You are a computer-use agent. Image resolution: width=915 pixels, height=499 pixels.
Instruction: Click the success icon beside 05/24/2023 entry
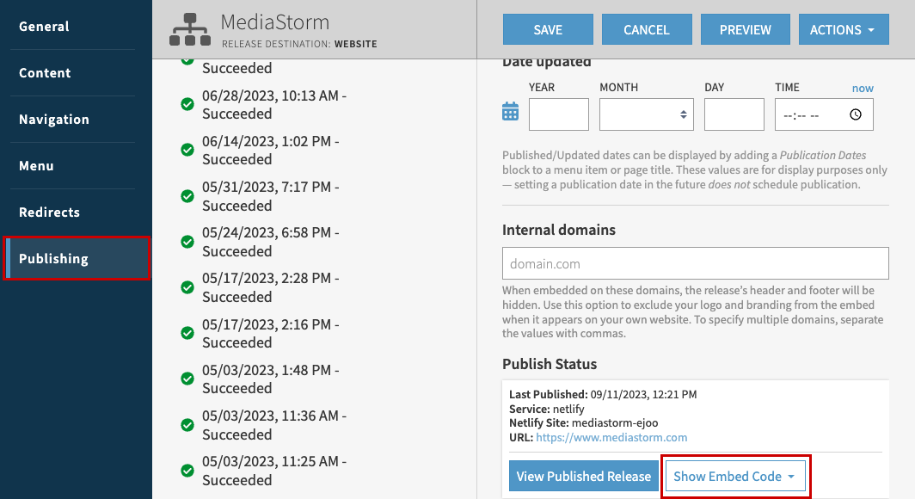pyautogui.click(x=187, y=241)
